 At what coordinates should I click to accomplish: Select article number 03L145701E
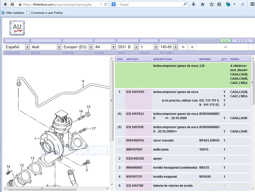[x=135, y=127]
